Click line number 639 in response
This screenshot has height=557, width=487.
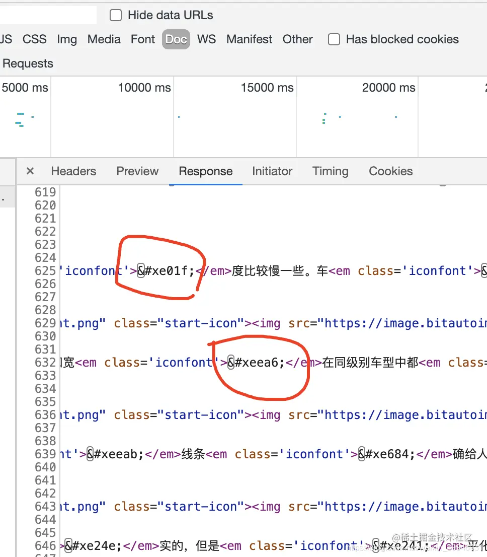[x=45, y=454]
